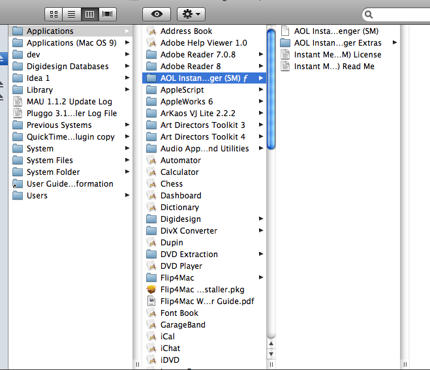This screenshot has height=370, width=430.
Task: Select the System Folder item
Action: pyautogui.click(x=70, y=172)
